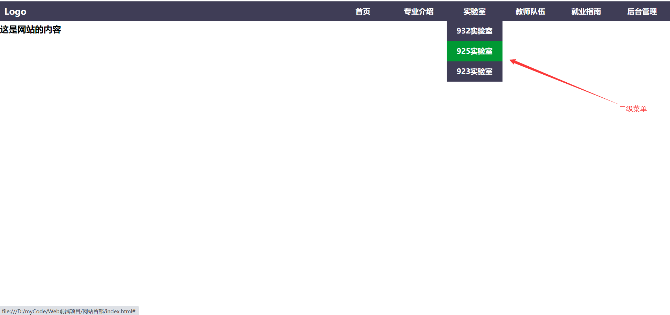
Task: Click the empty page content area
Action: point(244,174)
